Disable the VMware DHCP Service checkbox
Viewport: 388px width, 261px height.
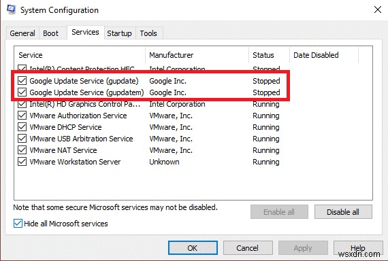pyautogui.click(x=22, y=127)
